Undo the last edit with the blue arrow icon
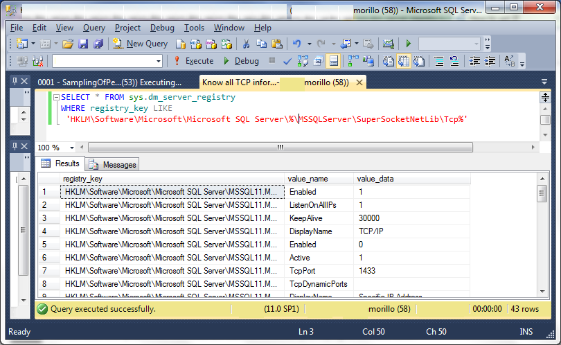561x345 pixels. point(296,44)
